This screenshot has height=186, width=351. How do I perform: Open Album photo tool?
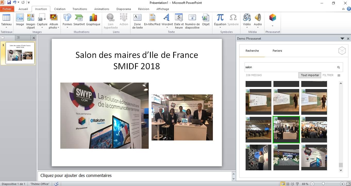tap(54, 18)
